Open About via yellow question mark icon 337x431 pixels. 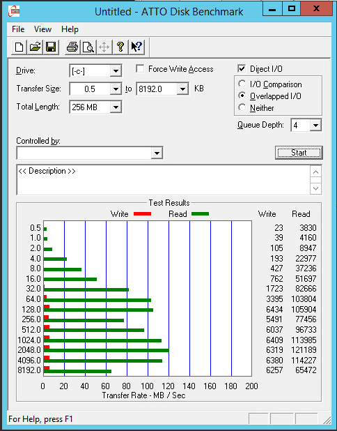pos(120,47)
